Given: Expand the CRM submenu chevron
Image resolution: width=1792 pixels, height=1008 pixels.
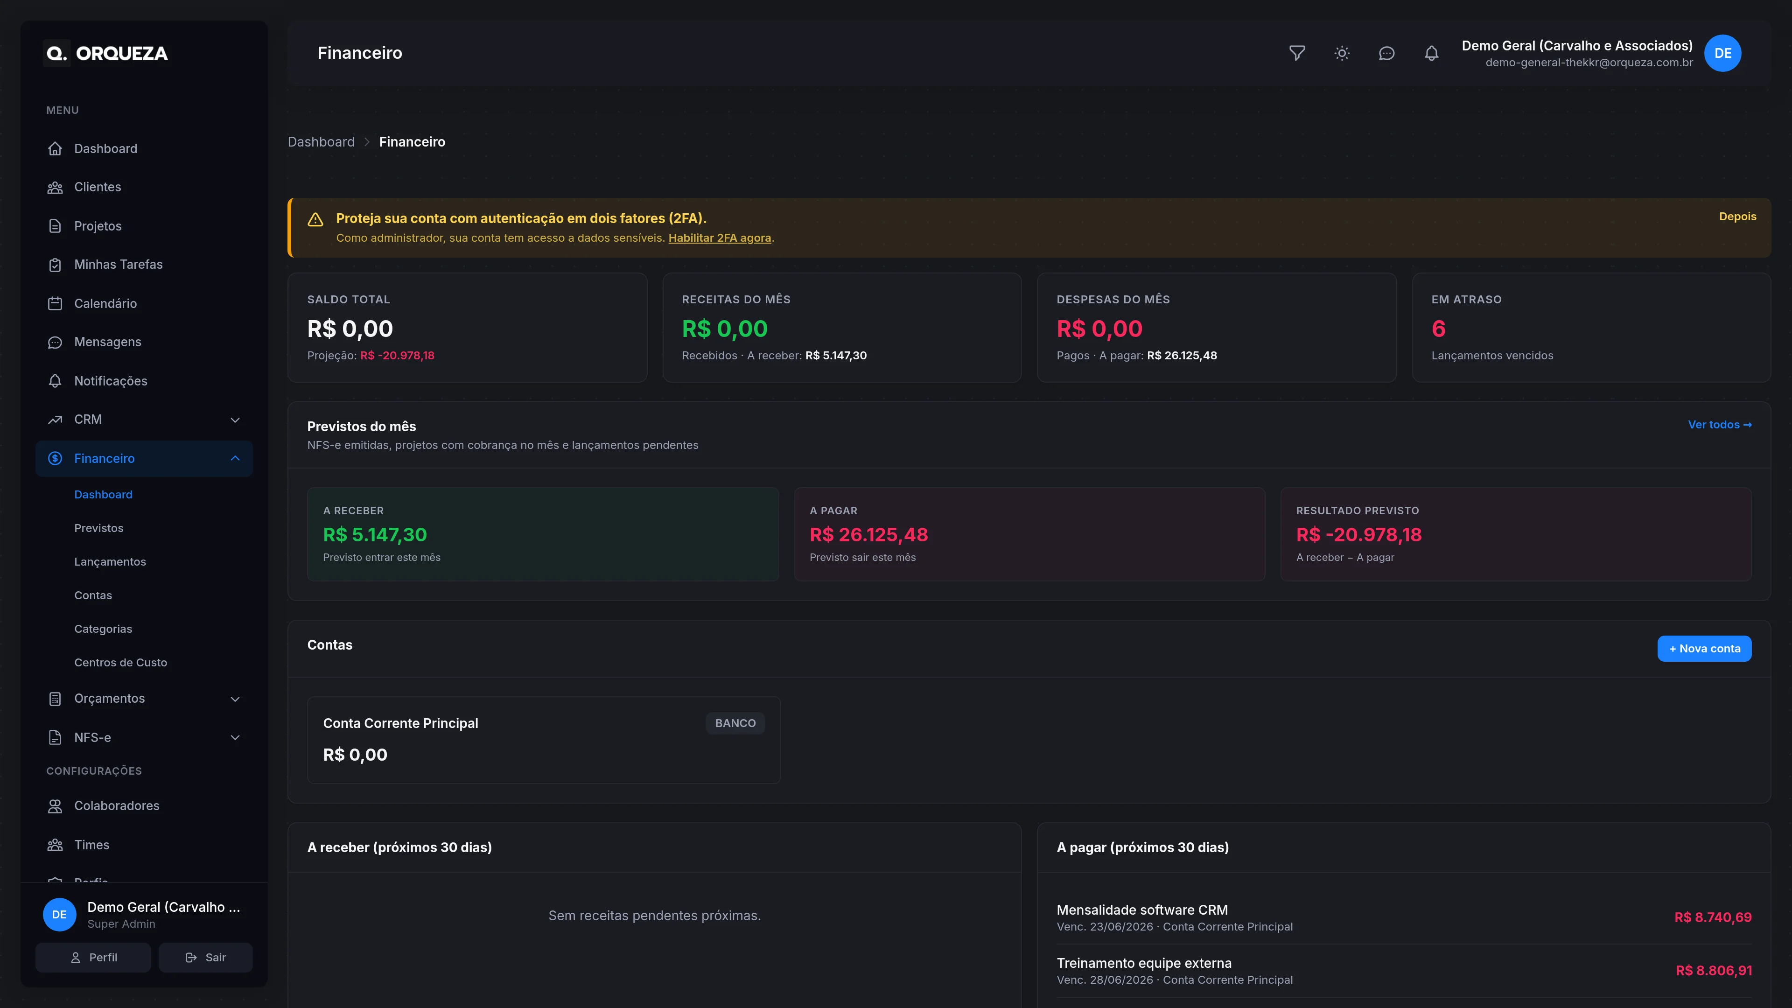Looking at the screenshot, I should [x=235, y=420].
